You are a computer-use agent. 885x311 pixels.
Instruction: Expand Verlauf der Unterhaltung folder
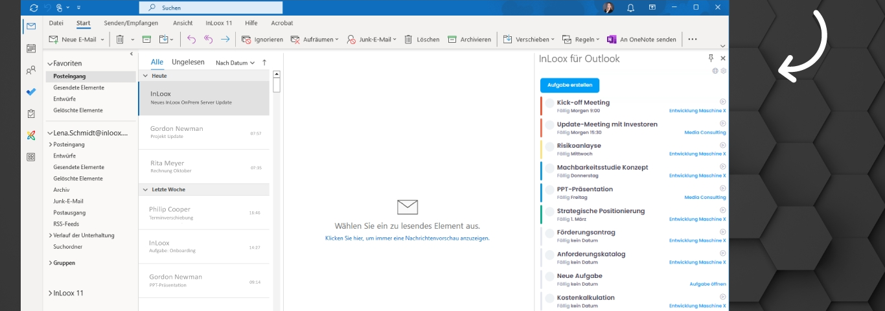(x=51, y=235)
